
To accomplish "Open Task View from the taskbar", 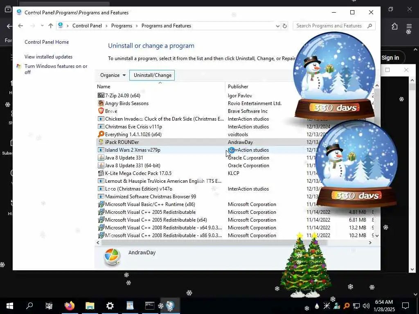I will [x=49, y=306].
